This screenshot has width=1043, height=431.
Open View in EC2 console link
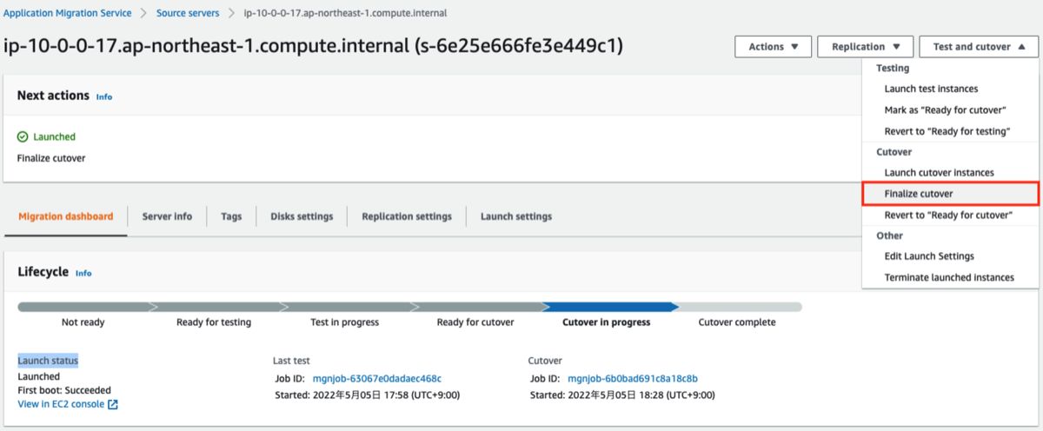61,404
